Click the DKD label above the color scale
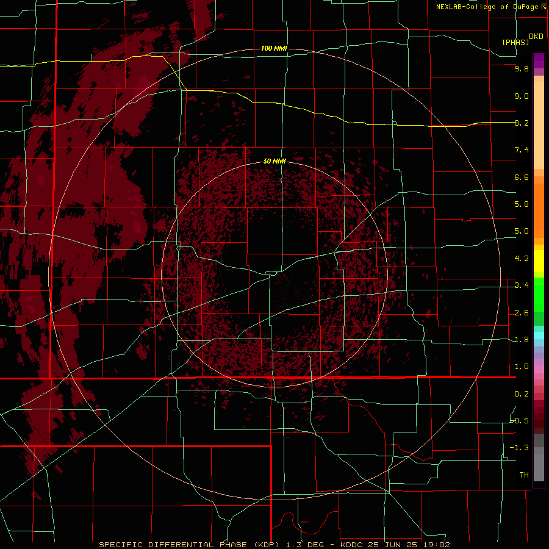Image resolution: width=549 pixels, height=549 pixels. click(x=536, y=37)
